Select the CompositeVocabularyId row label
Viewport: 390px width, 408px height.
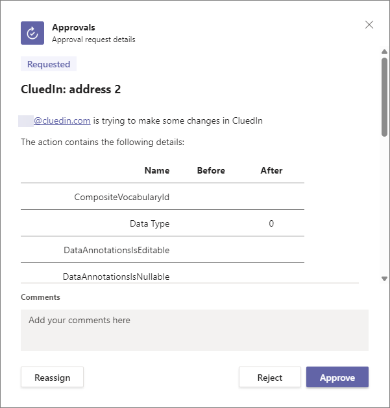(x=122, y=197)
